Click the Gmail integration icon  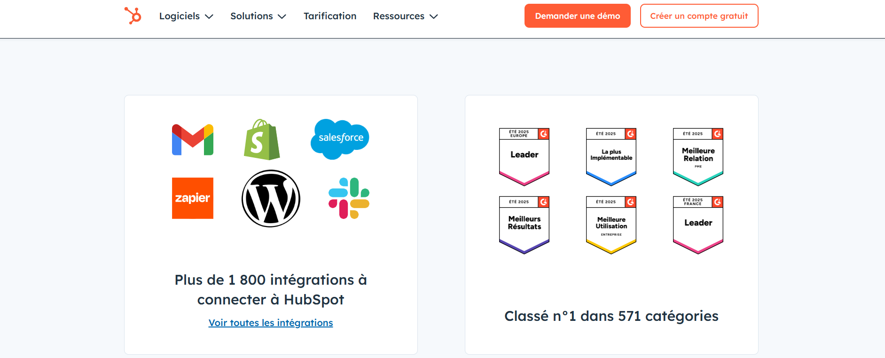pos(193,140)
